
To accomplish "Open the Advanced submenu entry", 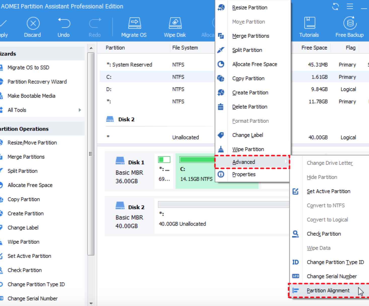I will (252, 162).
